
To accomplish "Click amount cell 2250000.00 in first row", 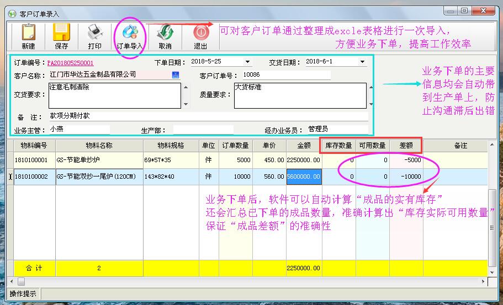I will coord(304,160).
